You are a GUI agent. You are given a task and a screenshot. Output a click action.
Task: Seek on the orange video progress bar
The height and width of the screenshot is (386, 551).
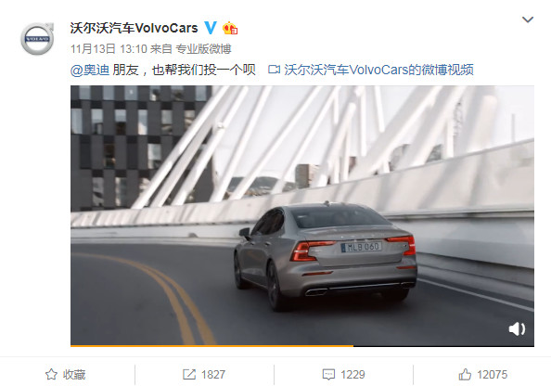302,346
